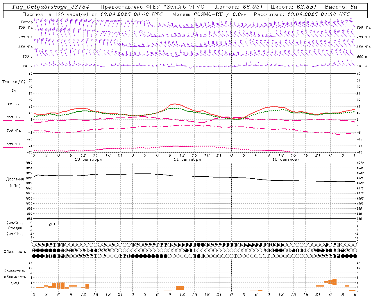Click the 13 сентября date label
The image size is (372, 297).
point(88,160)
